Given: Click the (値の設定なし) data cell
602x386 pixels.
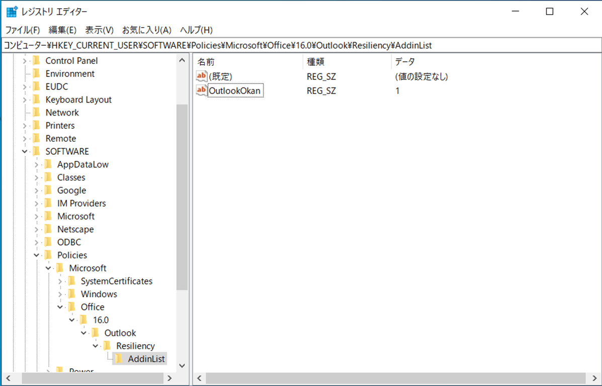Looking at the screenshot, I should click(x=421, y=76).
